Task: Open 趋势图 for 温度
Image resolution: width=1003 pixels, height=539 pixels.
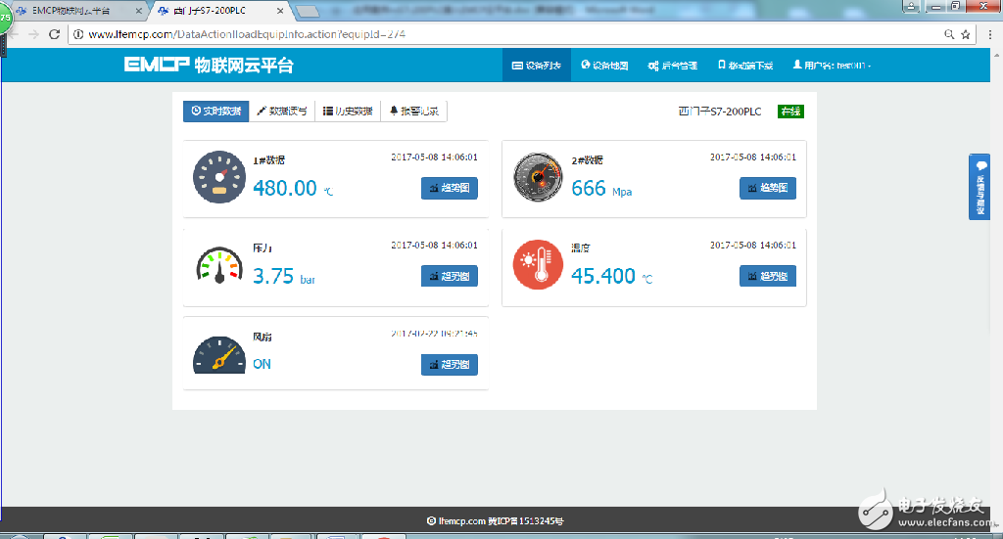Action: pos(768,276)
